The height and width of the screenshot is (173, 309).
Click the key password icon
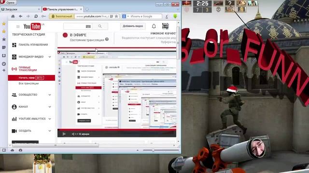tap(43, 16)
